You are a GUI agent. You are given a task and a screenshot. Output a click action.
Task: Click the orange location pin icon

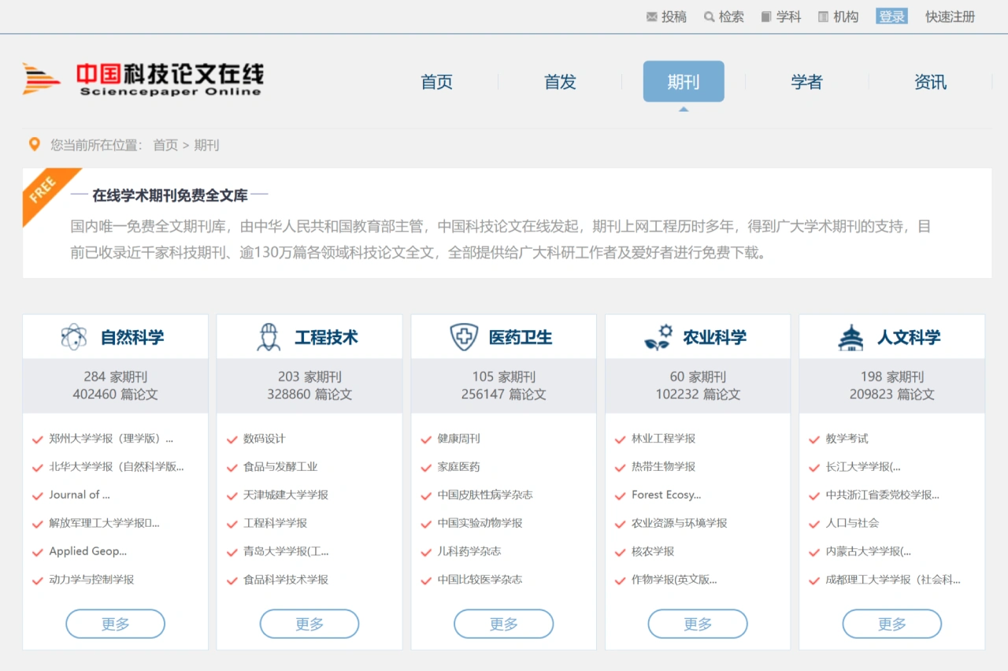pyautogui.click(x=34, y=144)
